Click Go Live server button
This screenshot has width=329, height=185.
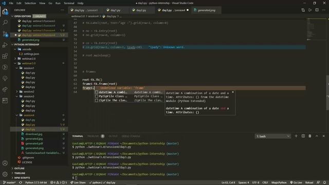(296, 182)
